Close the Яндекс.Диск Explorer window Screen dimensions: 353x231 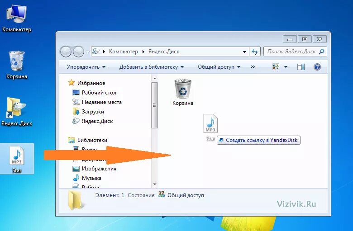pos(320,39)
